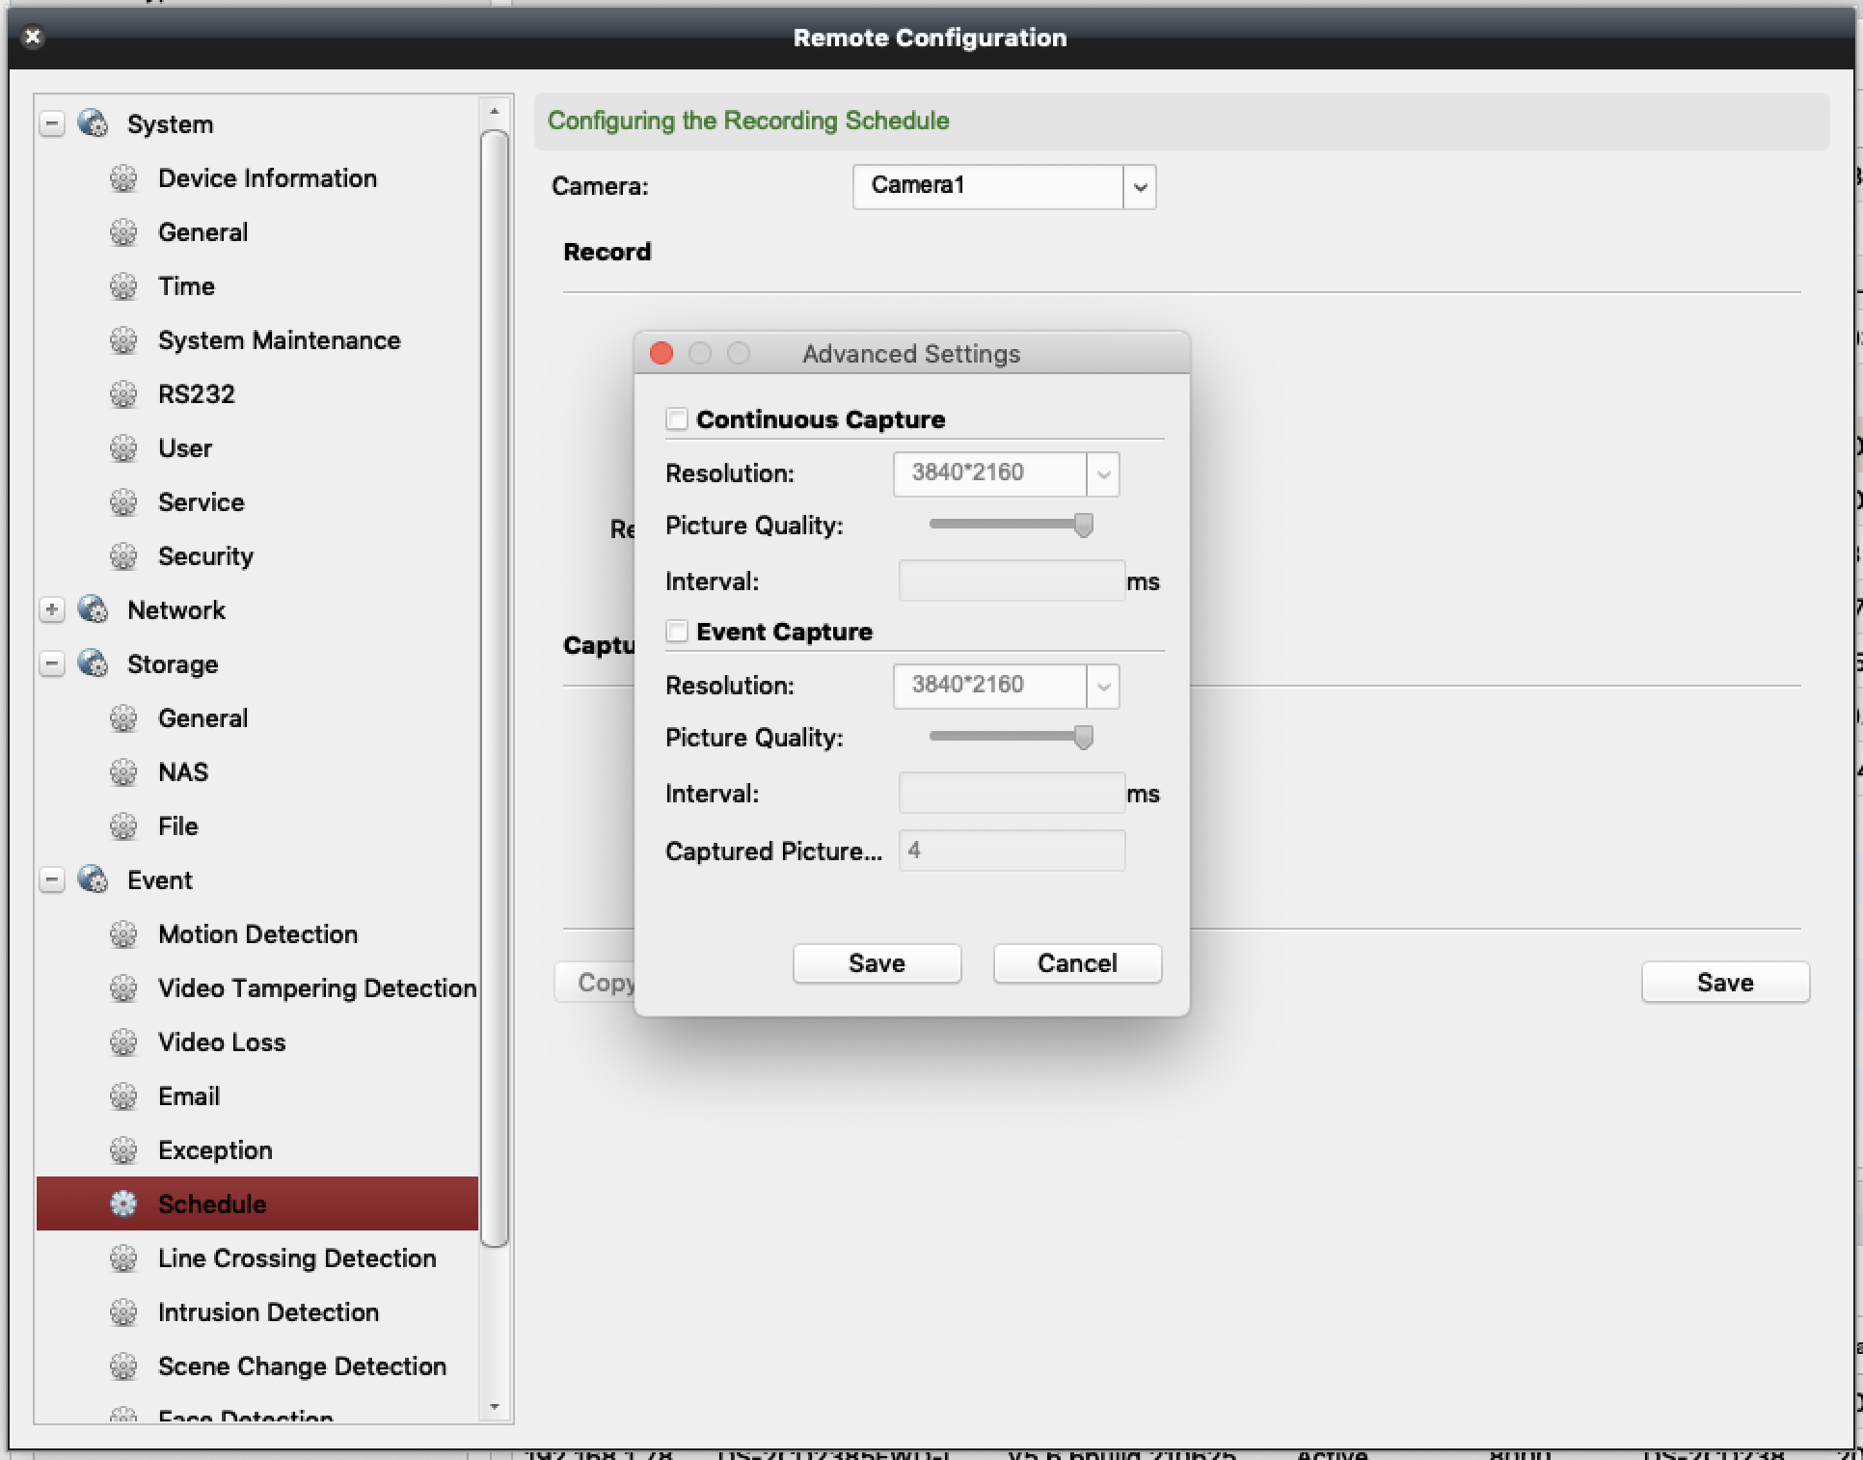Viewport: 1863px width, 1460px height.
Task: Save the Advanced Settings
Action: coord(876,962)
